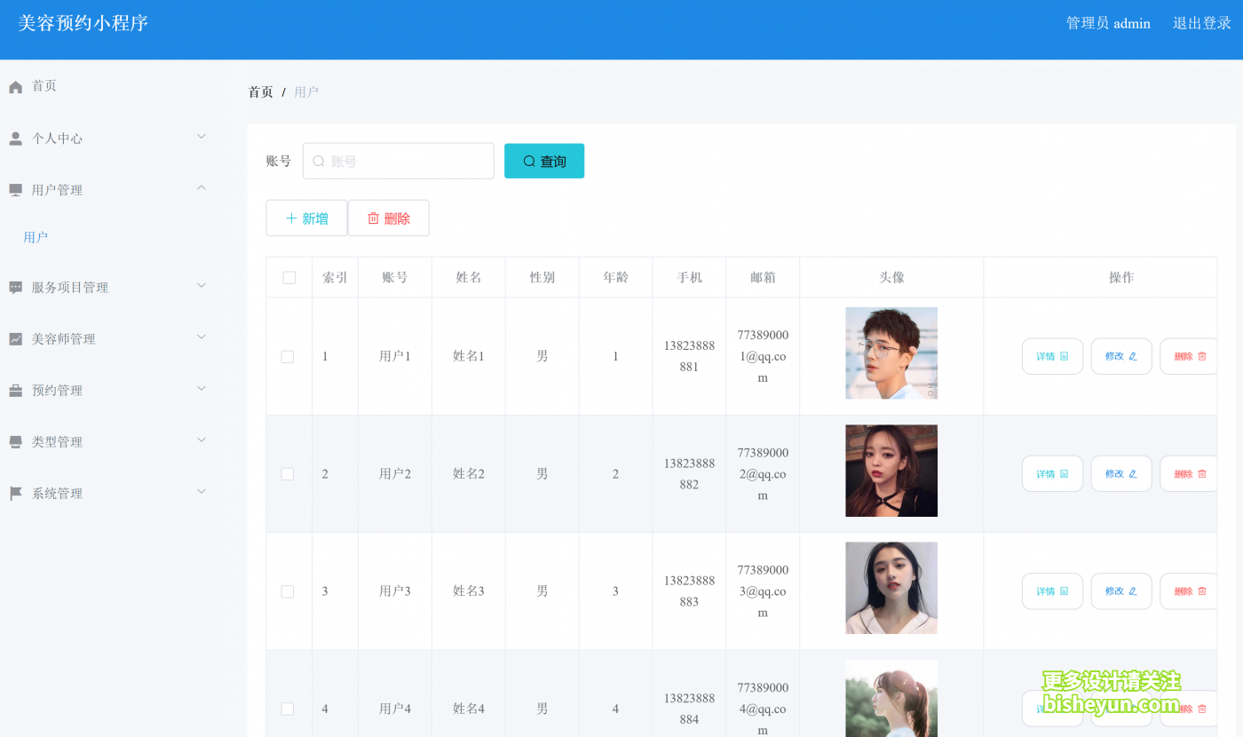Select the header select-all checkbox

point(289,278)
